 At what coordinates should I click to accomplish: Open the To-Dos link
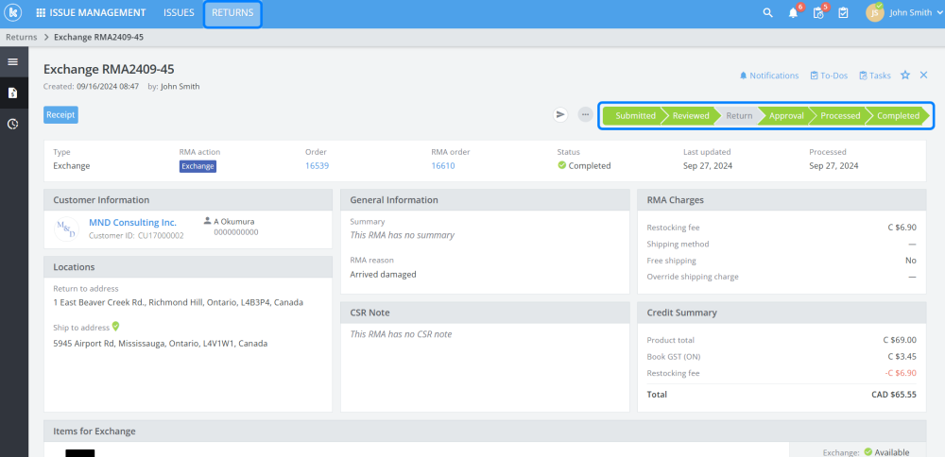coord(830,76)
